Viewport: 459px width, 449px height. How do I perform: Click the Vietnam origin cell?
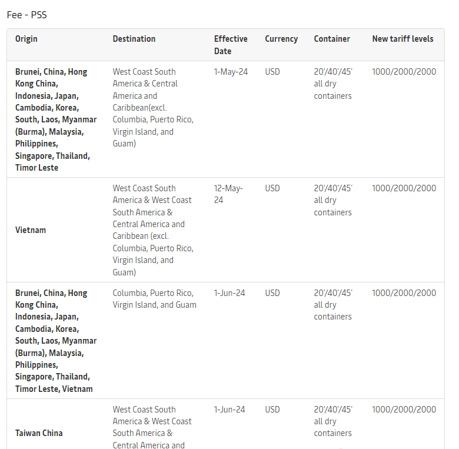[x=31, y=230]
